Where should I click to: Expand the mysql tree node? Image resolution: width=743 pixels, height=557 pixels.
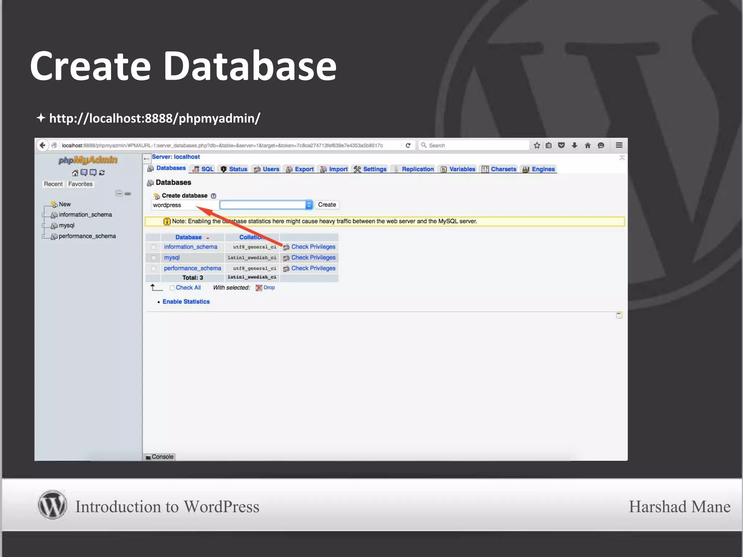pyautogui.click(x=44, y=226)
